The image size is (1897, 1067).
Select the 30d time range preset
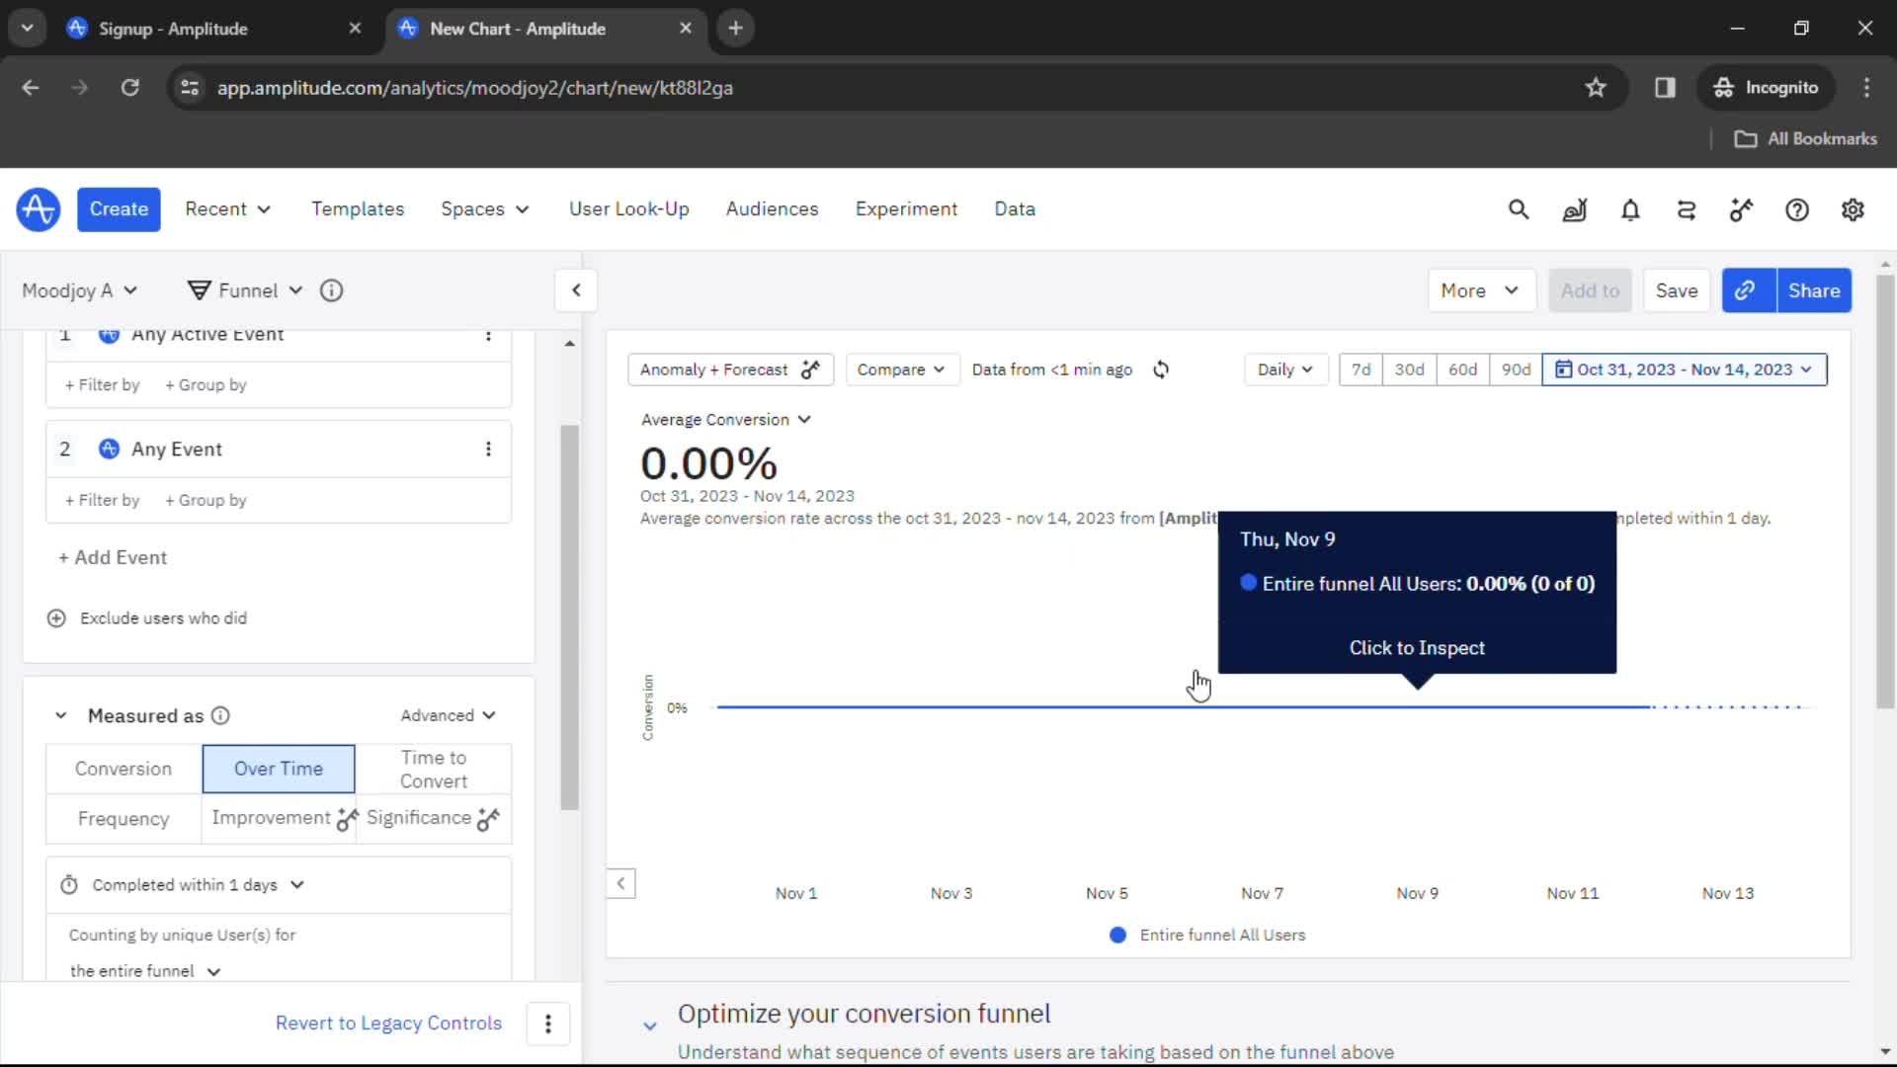(1410, 369)
